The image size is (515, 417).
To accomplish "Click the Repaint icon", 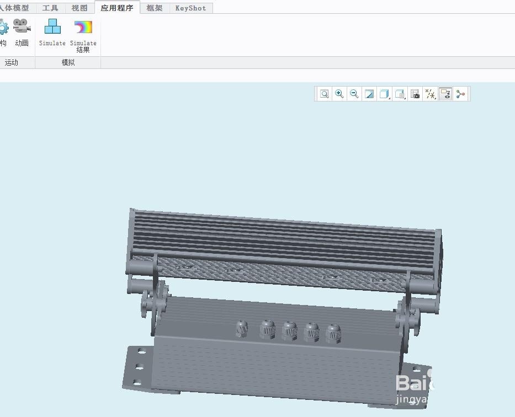I will 369,94.
